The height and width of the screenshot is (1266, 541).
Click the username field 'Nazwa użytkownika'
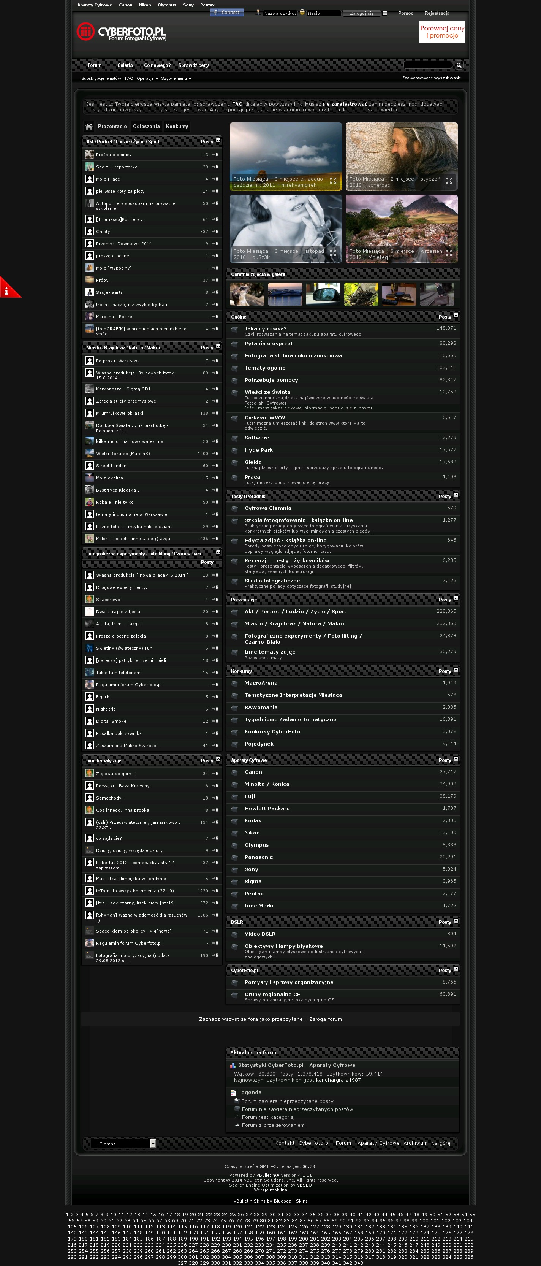[280, 13]
